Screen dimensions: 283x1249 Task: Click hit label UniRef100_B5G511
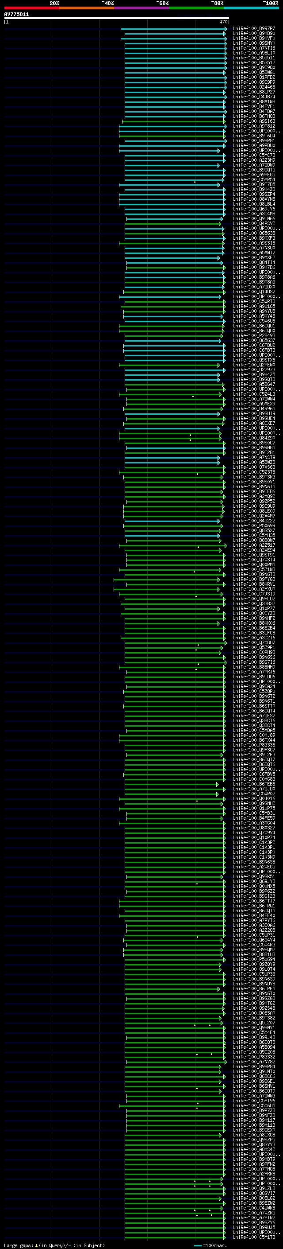[x=253, y=58]
